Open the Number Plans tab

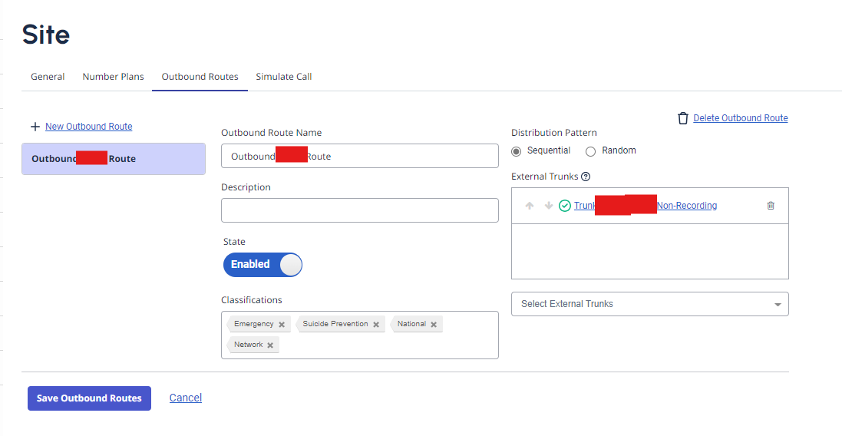113,77
